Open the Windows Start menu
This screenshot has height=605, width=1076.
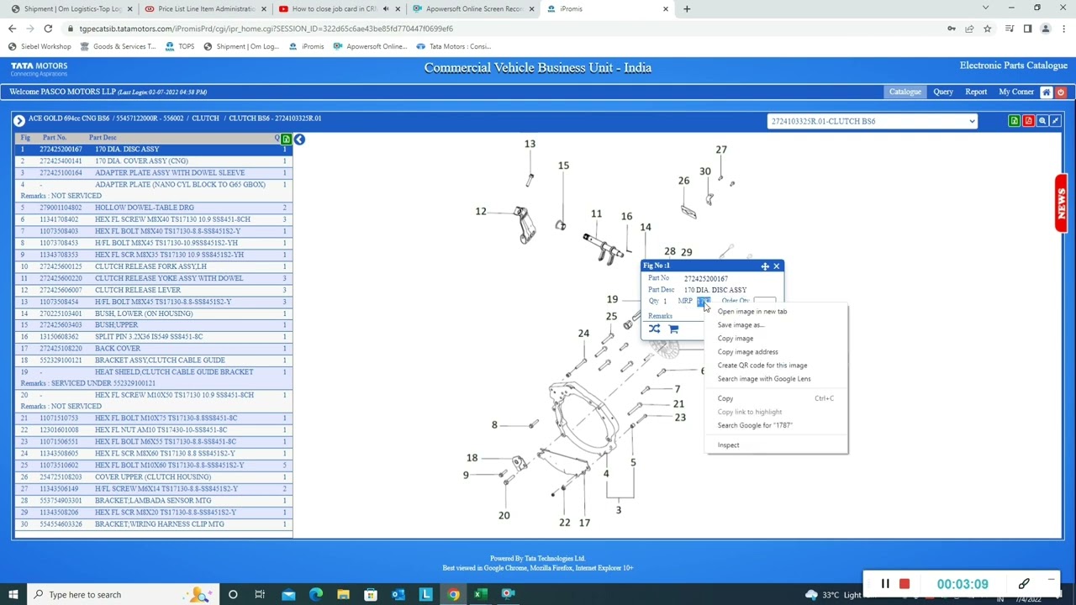(x=13, y=595)
